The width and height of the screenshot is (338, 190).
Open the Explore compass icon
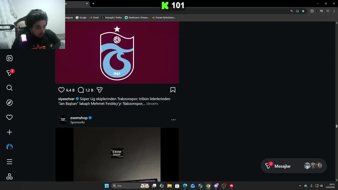(x=10, y=103)
